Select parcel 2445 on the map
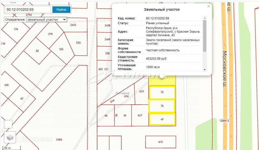 click(107, 39)
